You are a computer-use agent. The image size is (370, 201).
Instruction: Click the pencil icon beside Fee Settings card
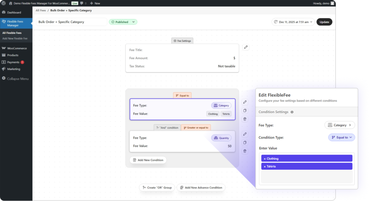point(246,47)
